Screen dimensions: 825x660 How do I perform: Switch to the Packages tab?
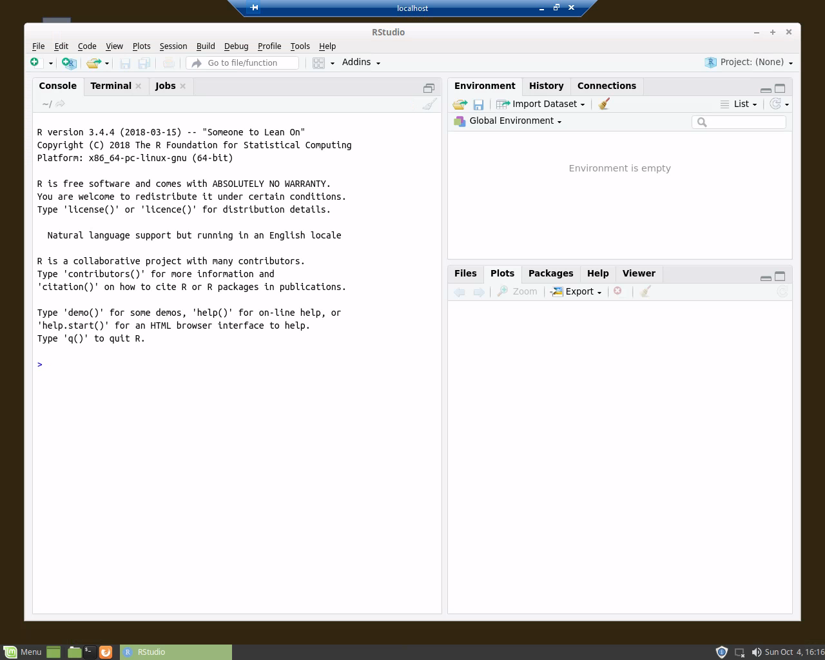(550, 273)
